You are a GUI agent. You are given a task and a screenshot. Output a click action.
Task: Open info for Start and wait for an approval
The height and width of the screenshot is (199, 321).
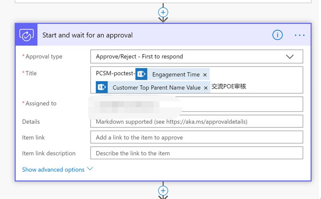[x=278, y=35]
